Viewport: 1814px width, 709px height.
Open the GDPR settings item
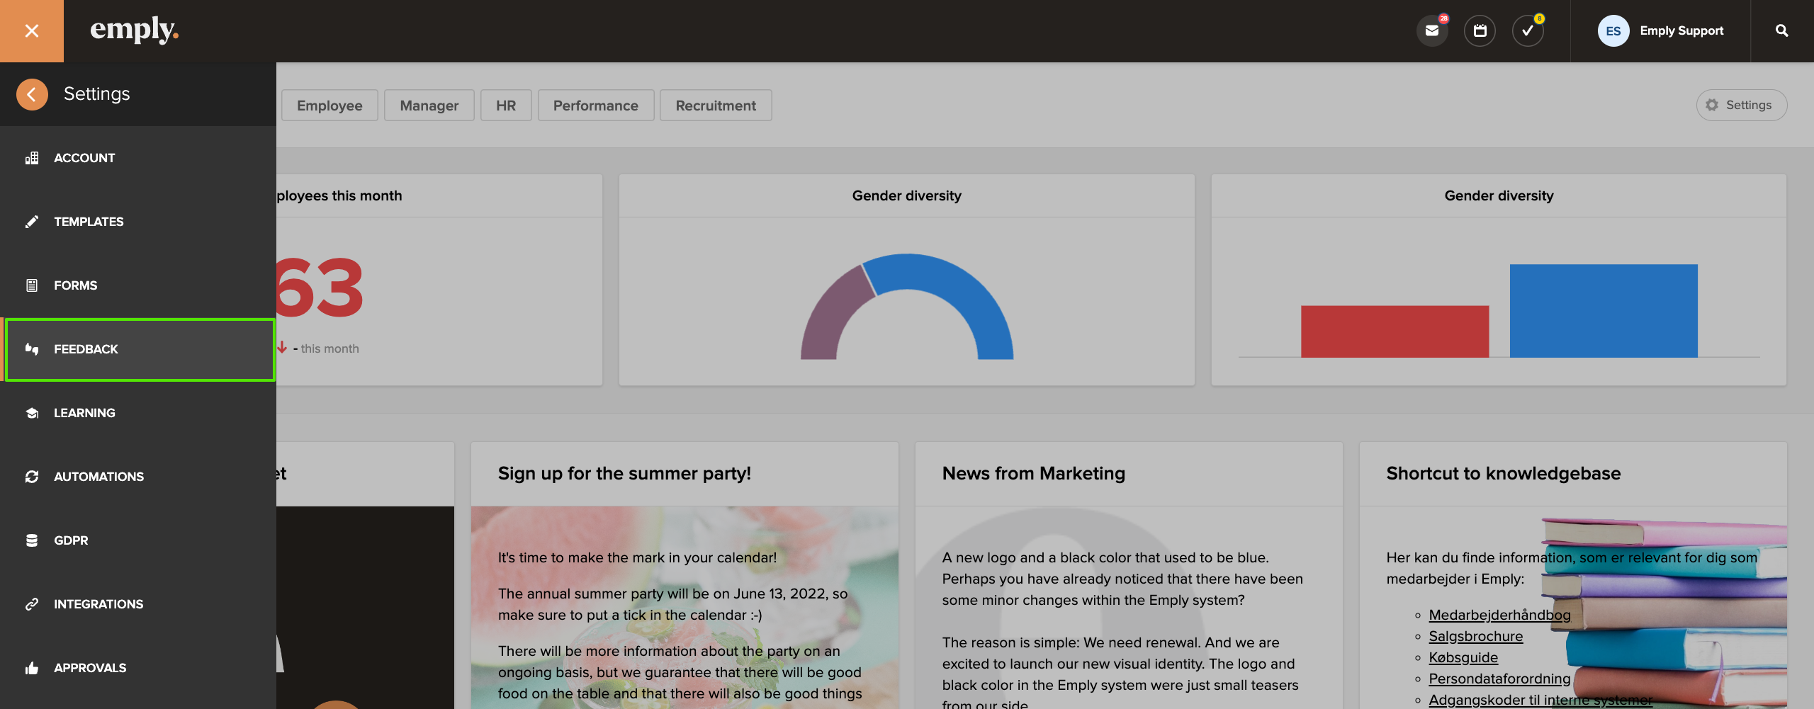(x=71, y=540)
